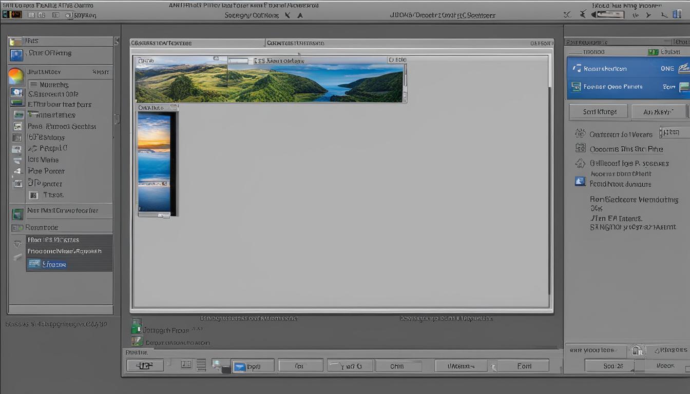This screenshot has height=394, width=690.
Task: Click the gear icon beside "Crateeert io I Vœars"
Action: 580,133
